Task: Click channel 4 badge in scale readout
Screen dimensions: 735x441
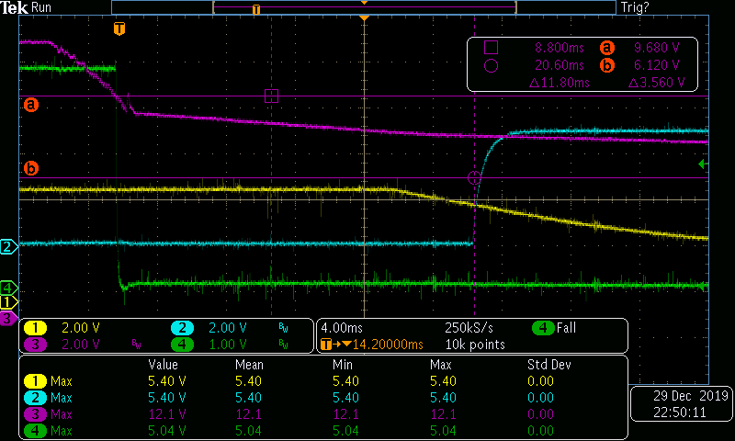Action: click(182, 345)
